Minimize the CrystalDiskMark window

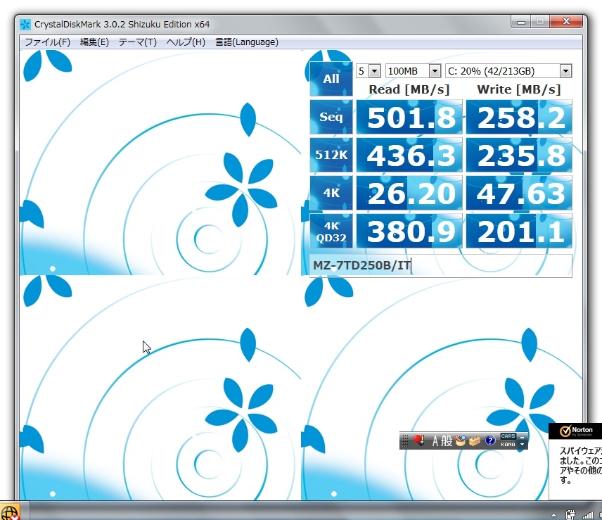click(x=521, y=22)
